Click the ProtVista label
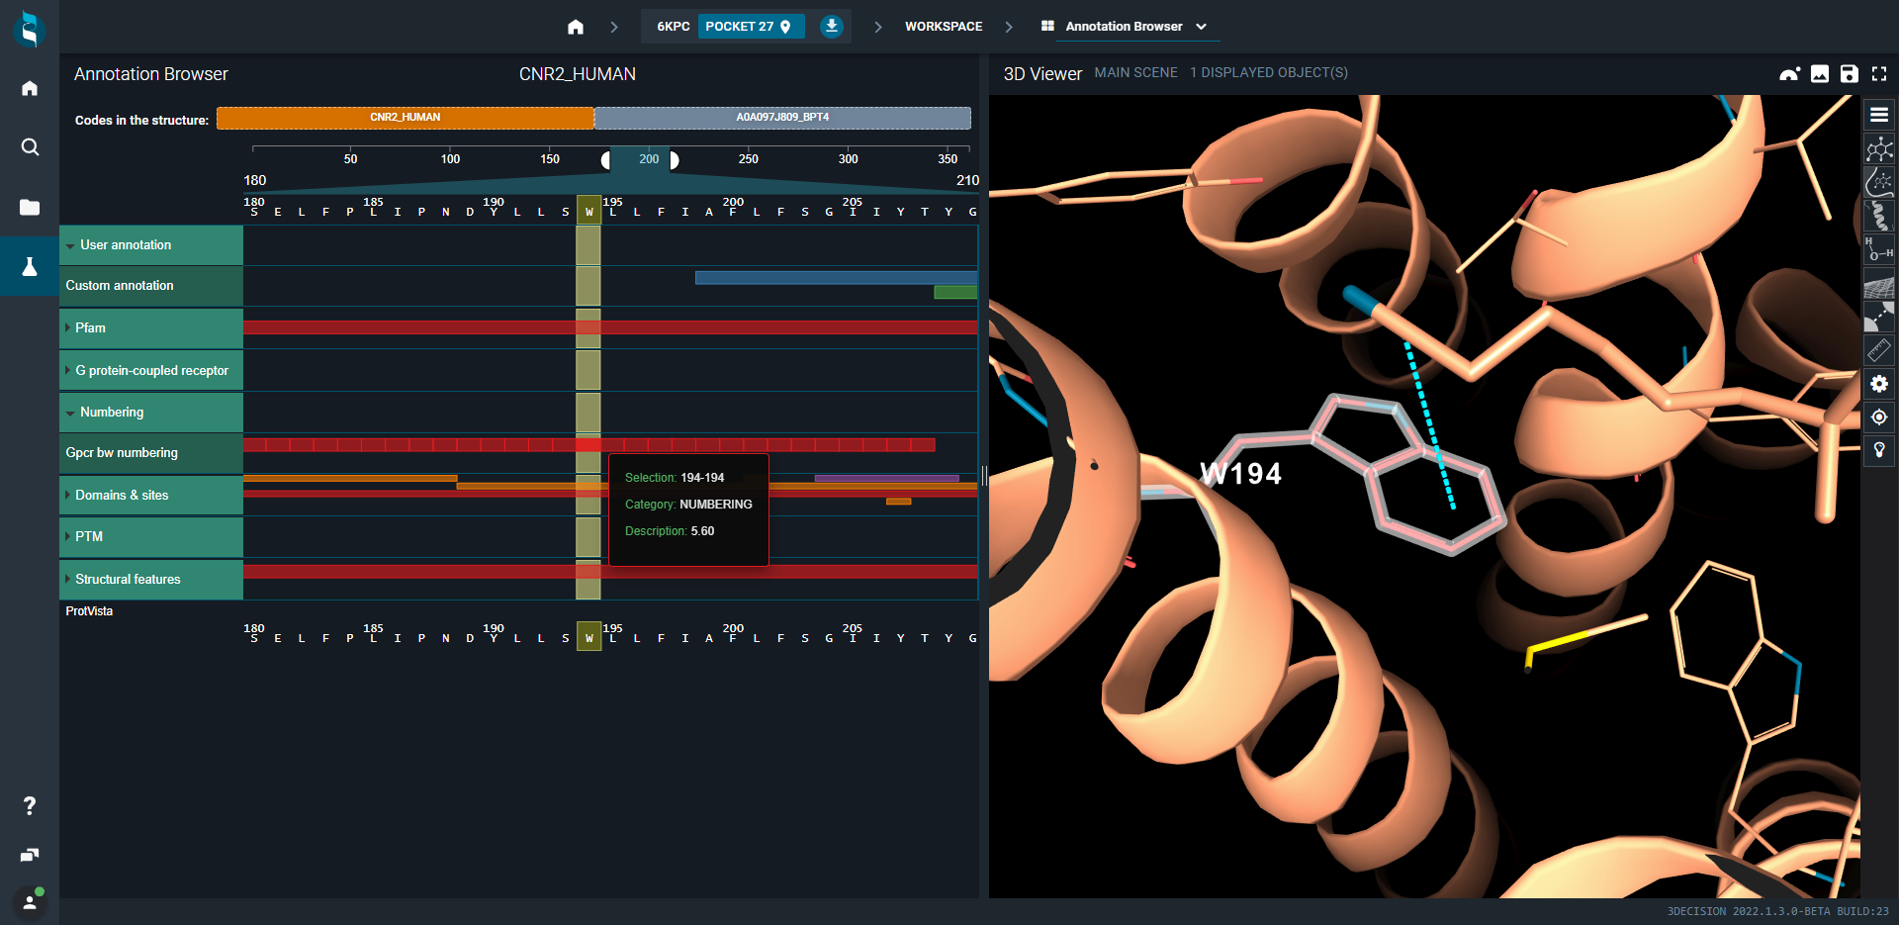The width and height of the screenshot is (1899, 925). click(x=89, y=611)
